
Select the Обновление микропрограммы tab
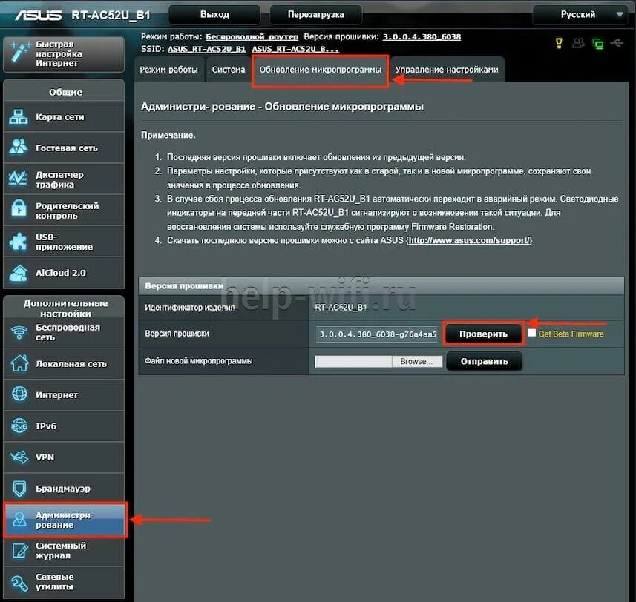click(321, 70)
